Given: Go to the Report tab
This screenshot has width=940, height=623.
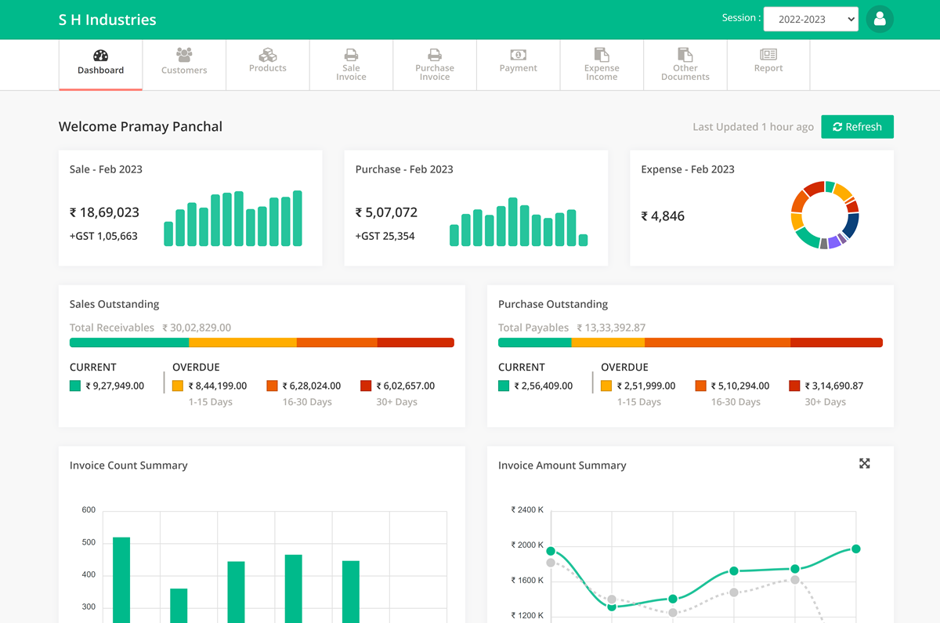Looking at the screenshot, I should [x=768, y=61].
